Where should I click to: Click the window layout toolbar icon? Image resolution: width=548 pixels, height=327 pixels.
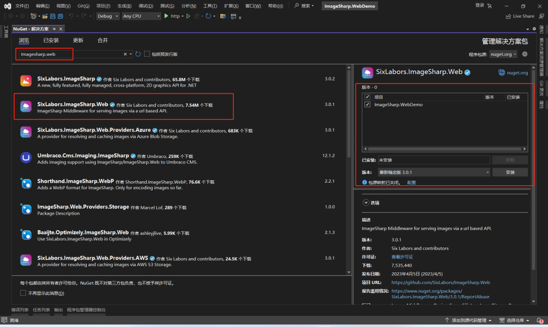pos(233,16)
